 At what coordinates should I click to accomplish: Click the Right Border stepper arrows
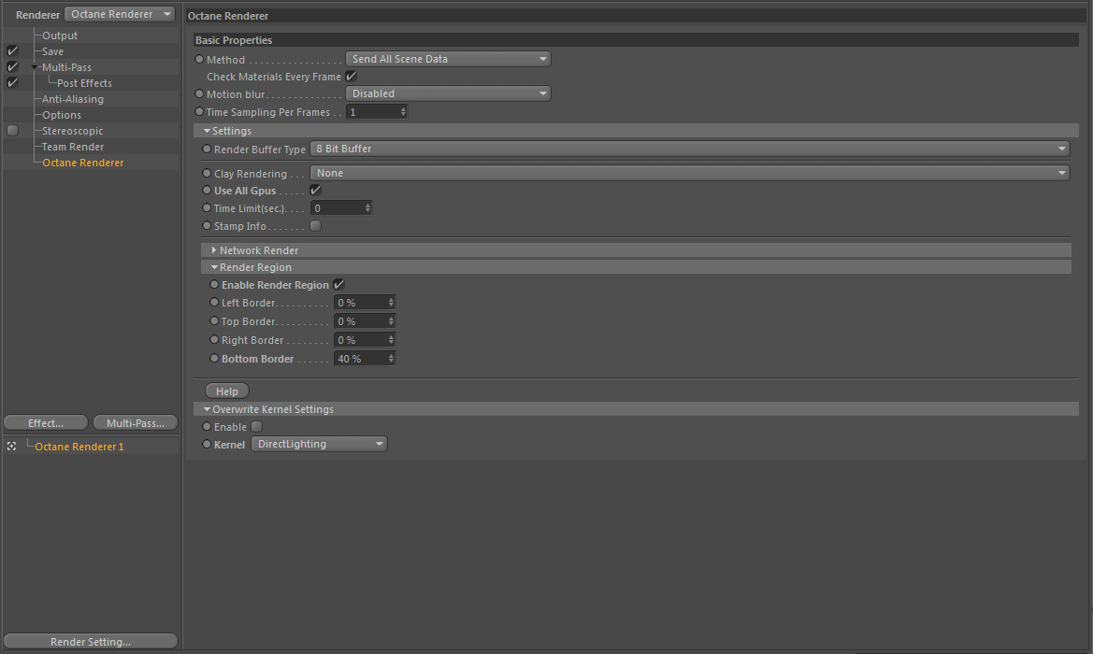[391, 340]
